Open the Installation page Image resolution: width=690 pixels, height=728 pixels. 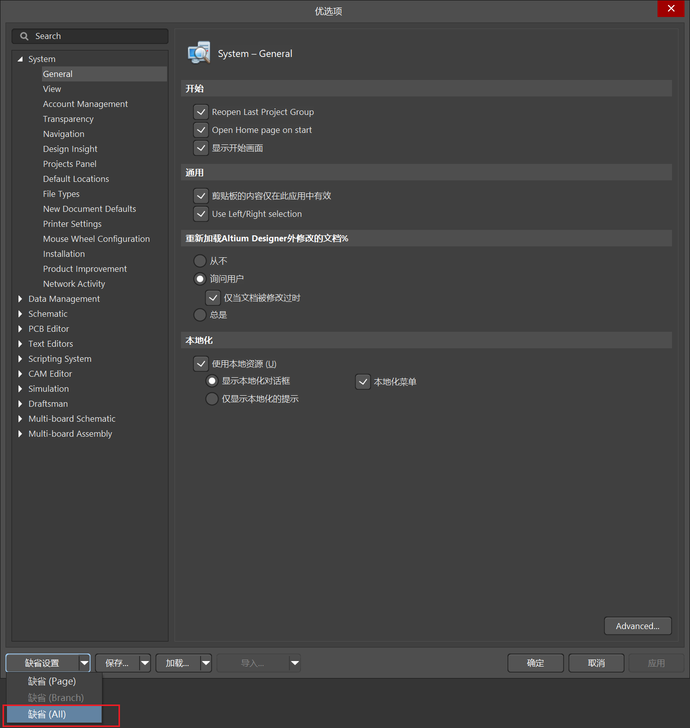[64, 254]
